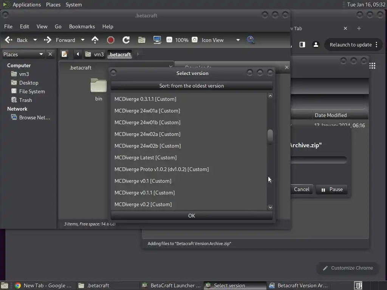Image resolution: width=387 pixels, height=290 pixels.
Task: Click the red Stop loading icon
Action: point(111,40)
